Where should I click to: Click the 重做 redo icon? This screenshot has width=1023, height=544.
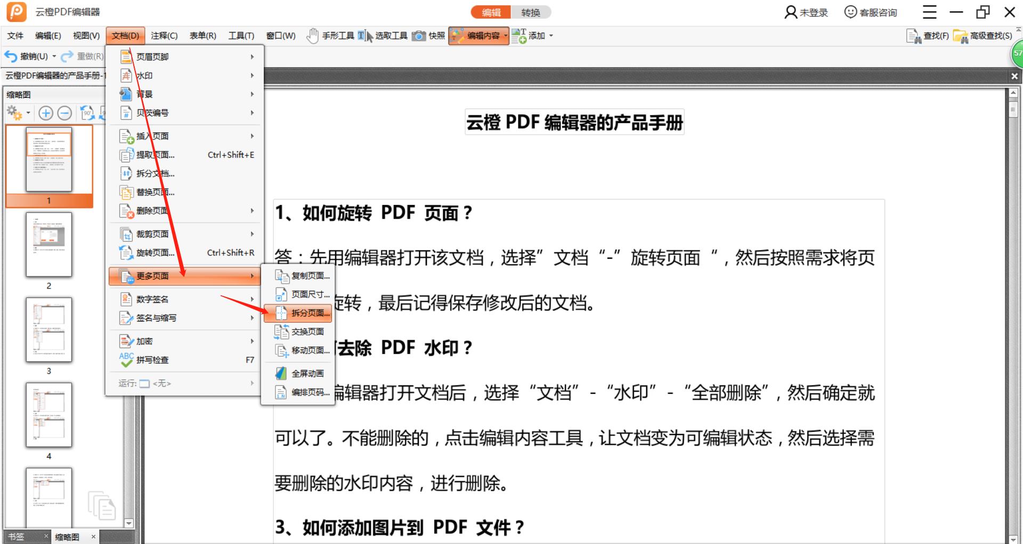tap(66, 56)
